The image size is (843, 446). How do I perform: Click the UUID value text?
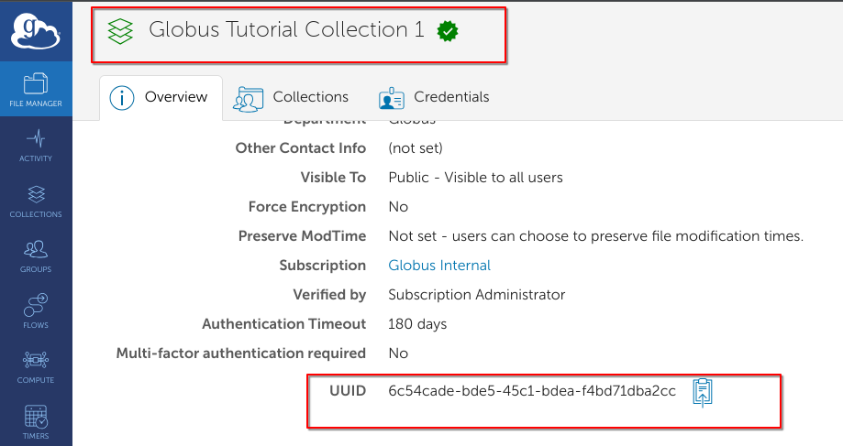(532, 391)
